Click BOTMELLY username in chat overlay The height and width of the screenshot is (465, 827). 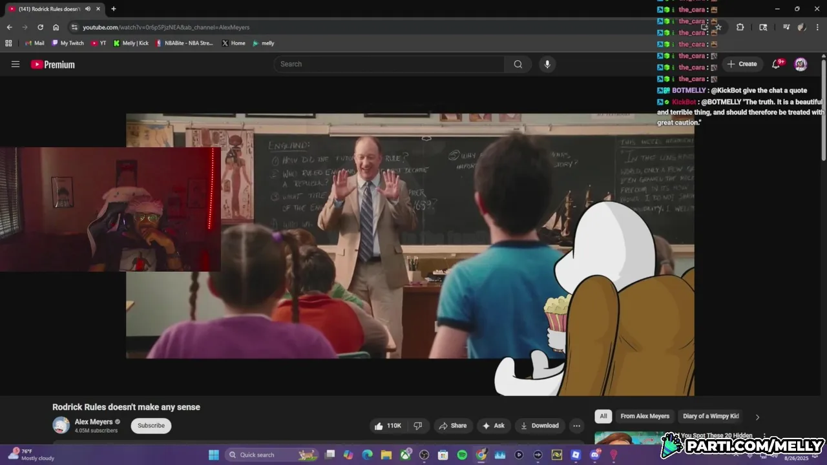[689, 90]
